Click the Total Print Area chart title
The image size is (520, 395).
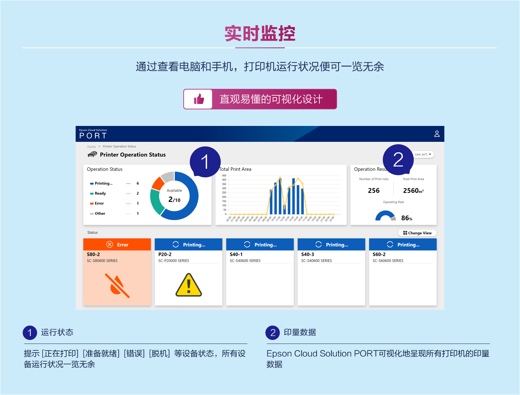(235, 169)
